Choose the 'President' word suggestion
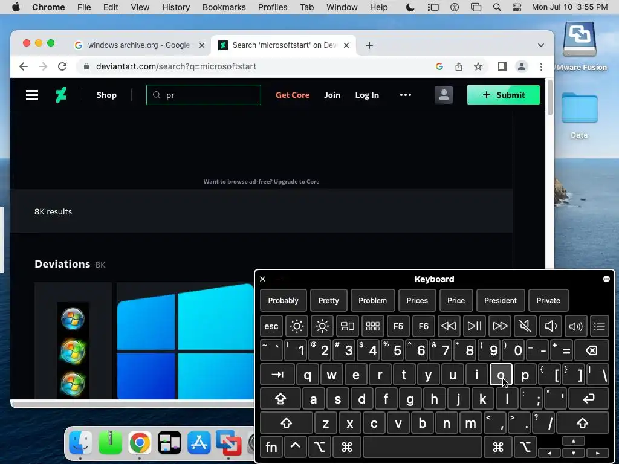The width and height of the screenshot is (619, 464). (x=501, y=301)
